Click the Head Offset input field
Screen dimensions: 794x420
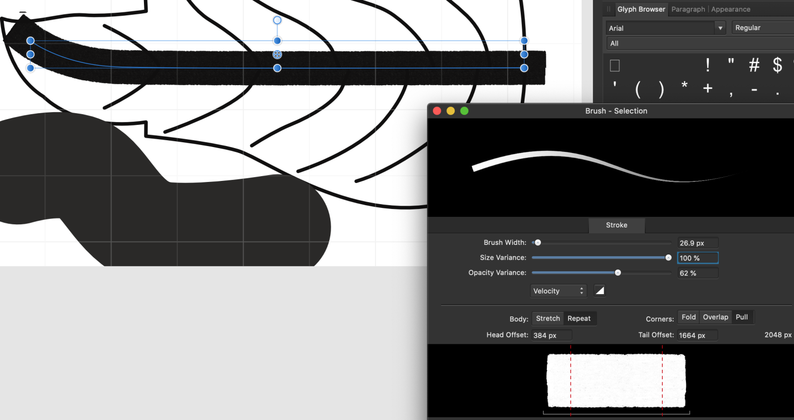click(551, 335)
